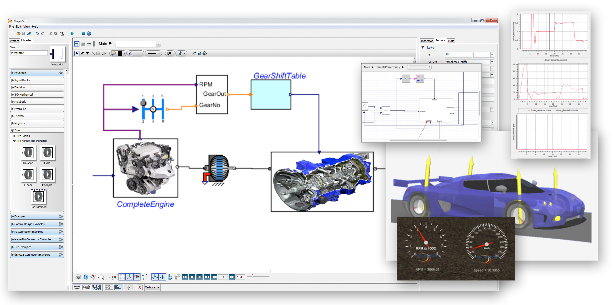Viewport: 613px width, 305px height.
Task: Toggle the 3-D grid view button
Action: coord(122,277)
